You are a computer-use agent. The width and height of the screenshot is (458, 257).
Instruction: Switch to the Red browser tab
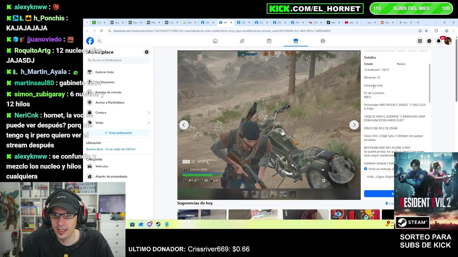tap(387, 22)
